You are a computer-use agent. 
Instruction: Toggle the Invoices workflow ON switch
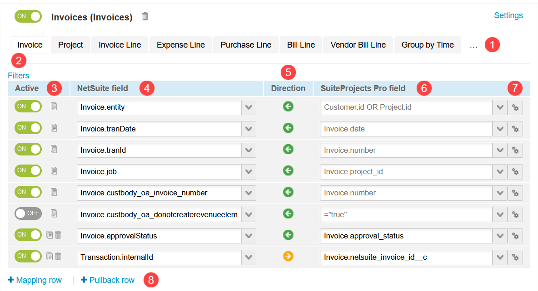(28, 16)
